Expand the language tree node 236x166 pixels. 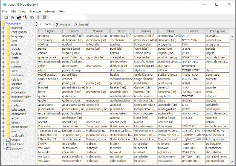coord(3,36)
